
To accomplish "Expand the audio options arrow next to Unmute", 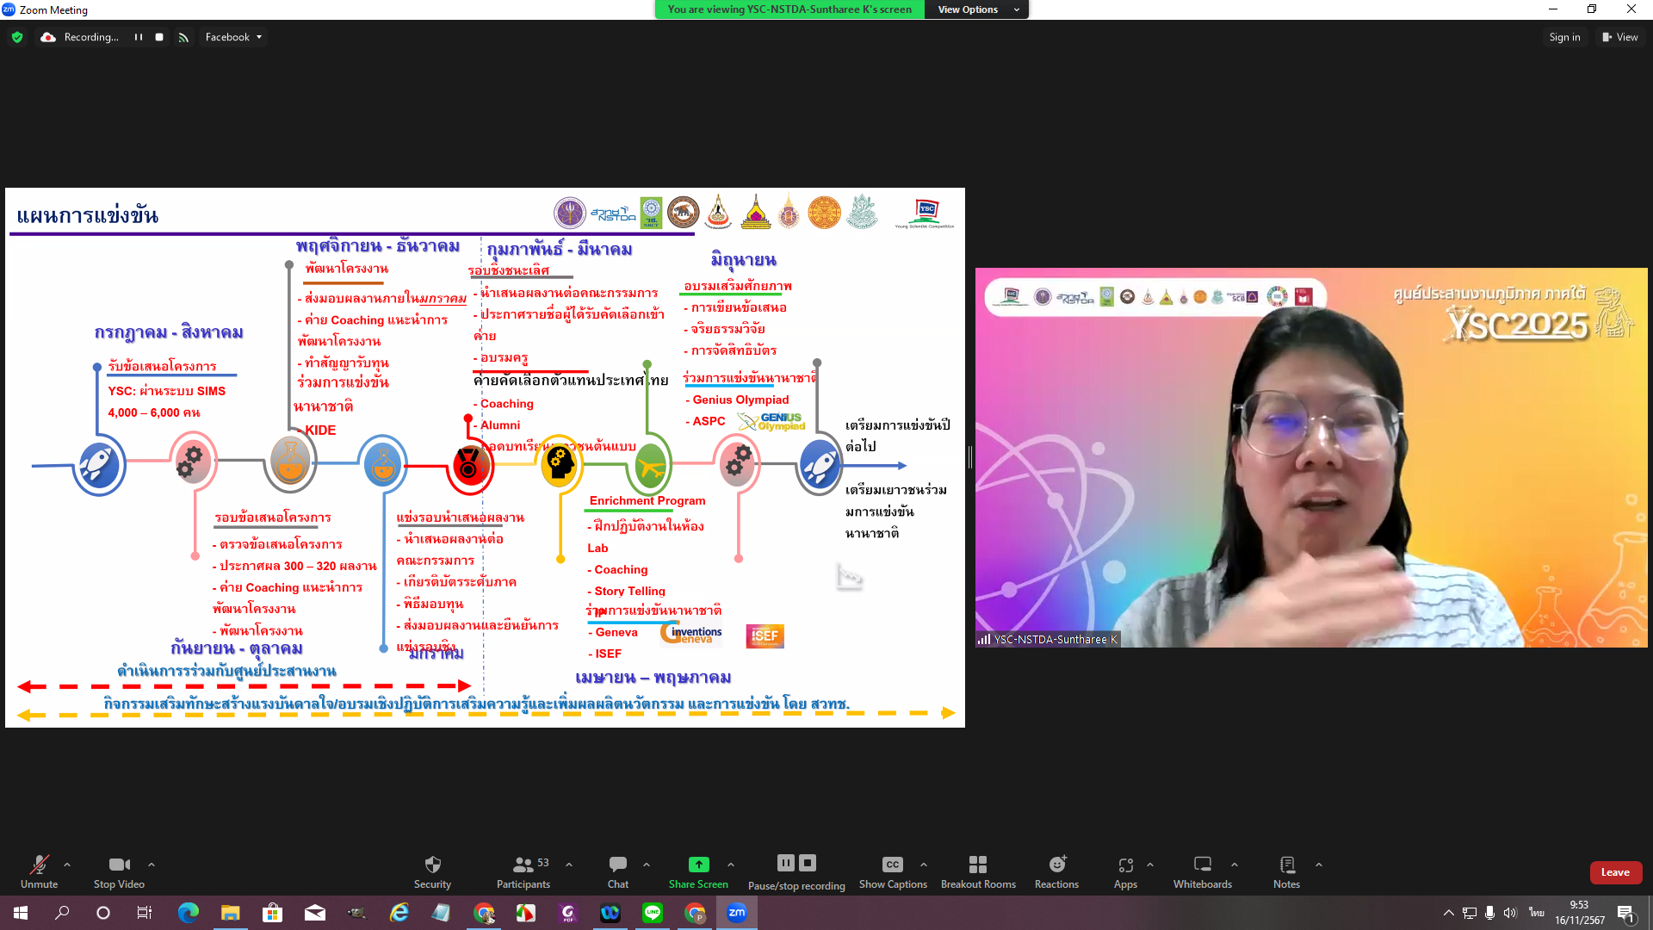I will [67, 865].
